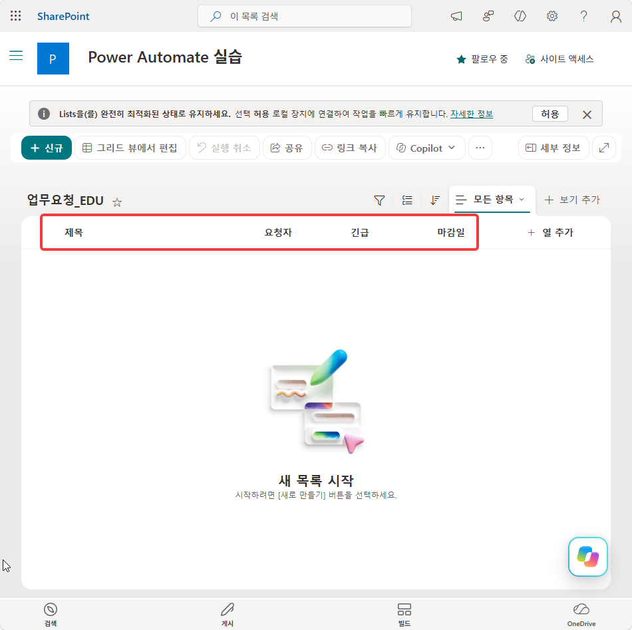632x630 pixels.
Task: Click the 빌드 icon in bottom bar
Action: 404,614
